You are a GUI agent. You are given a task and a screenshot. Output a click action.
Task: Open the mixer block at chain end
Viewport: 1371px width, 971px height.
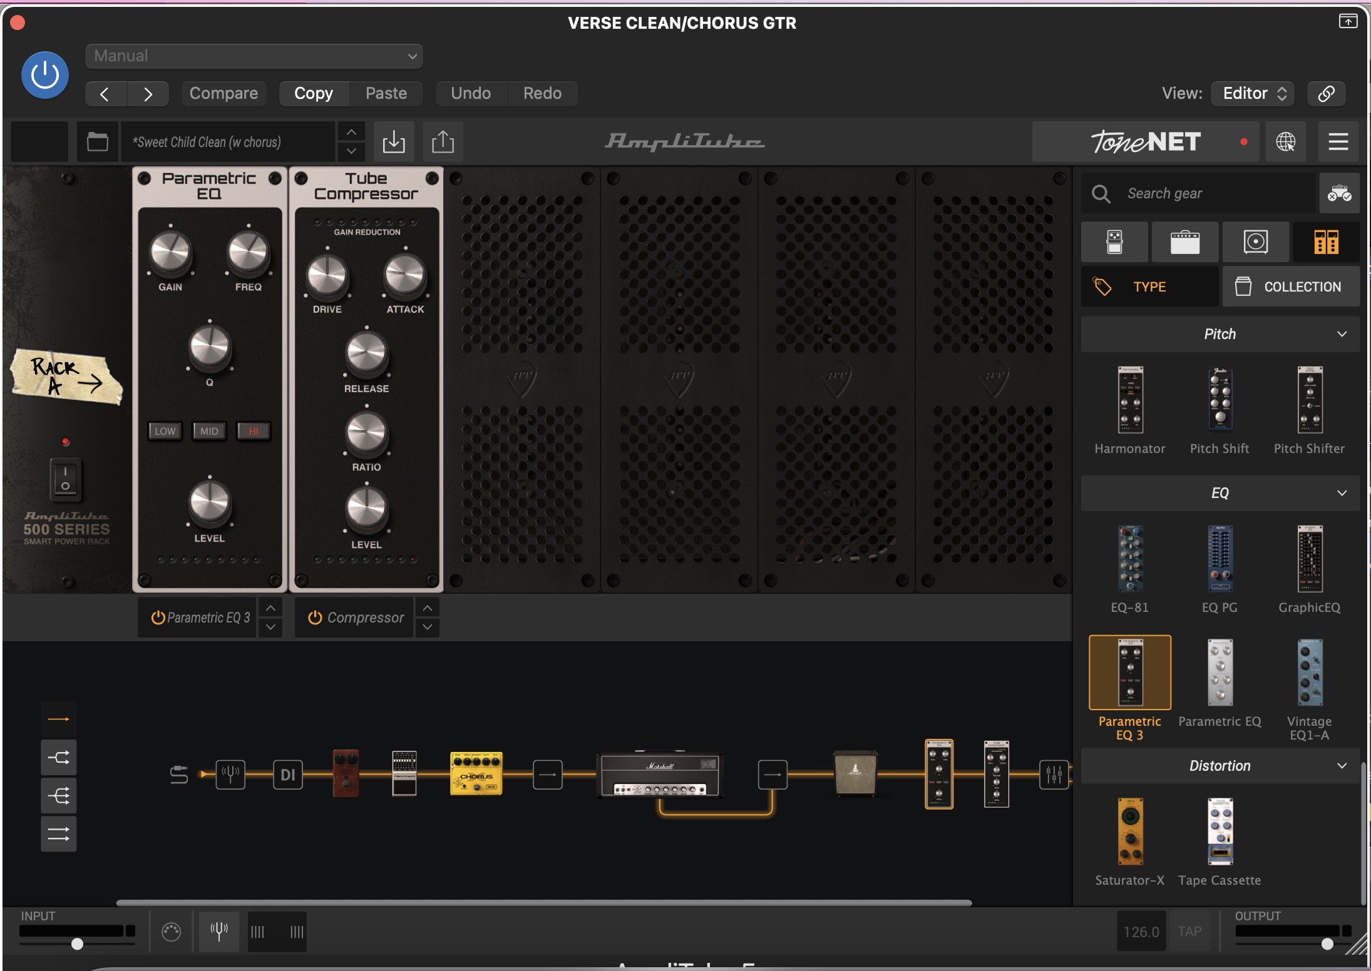(1054, 775)
